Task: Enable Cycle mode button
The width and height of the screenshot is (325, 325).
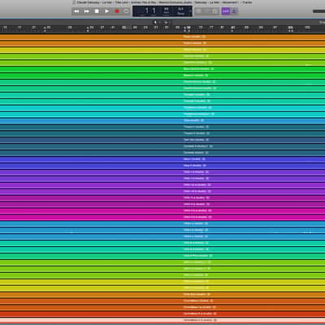Action: tap(126, 11)
